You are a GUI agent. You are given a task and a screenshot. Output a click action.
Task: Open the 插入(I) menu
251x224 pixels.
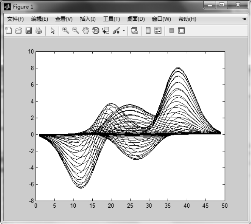pos(88,19)
